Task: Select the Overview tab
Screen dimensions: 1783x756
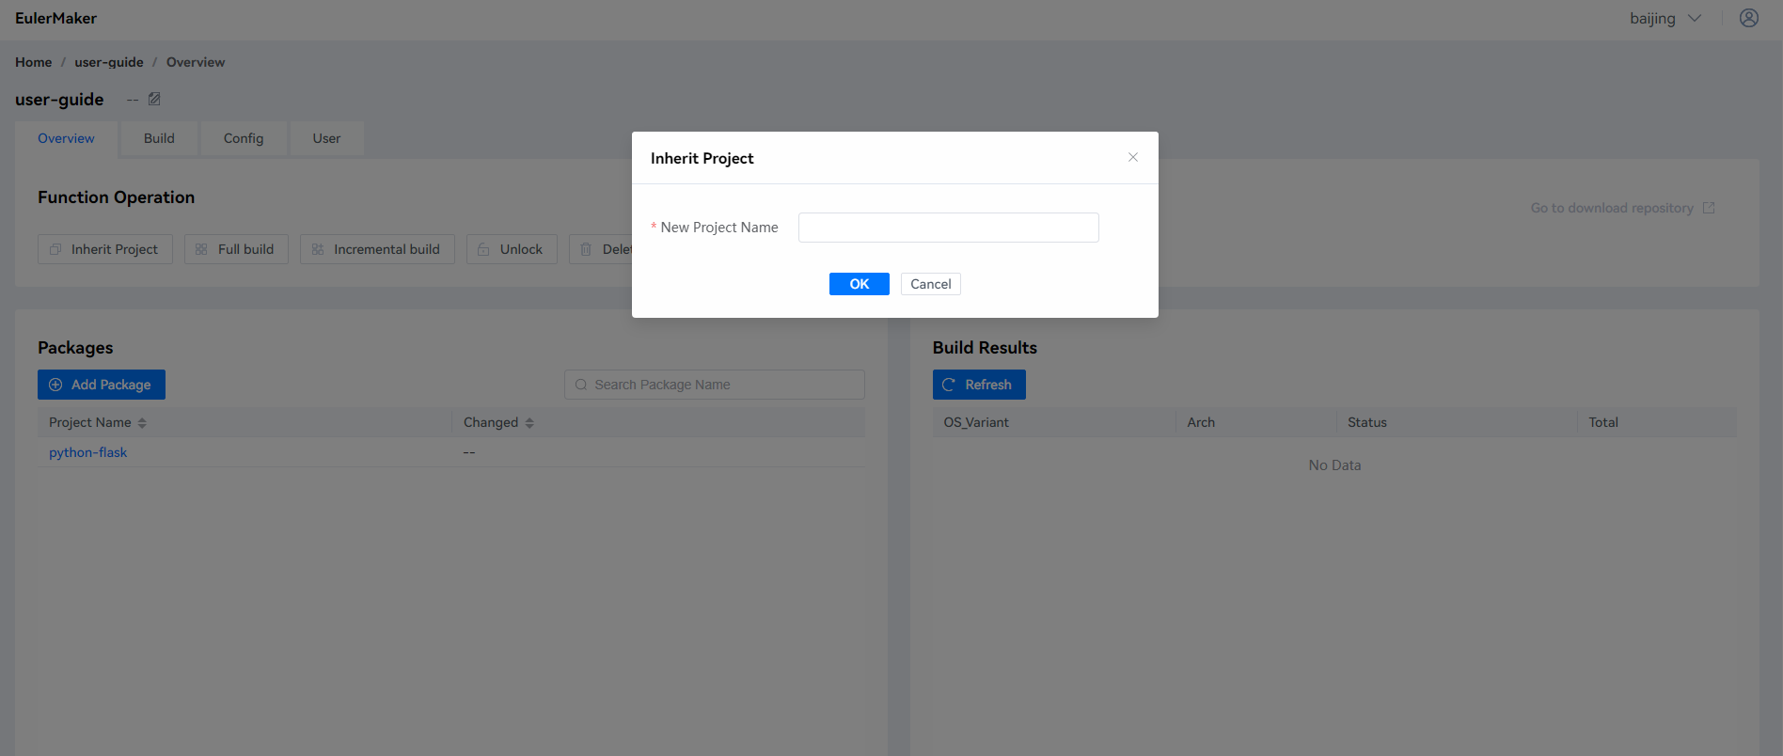Action: pos(66,138)
